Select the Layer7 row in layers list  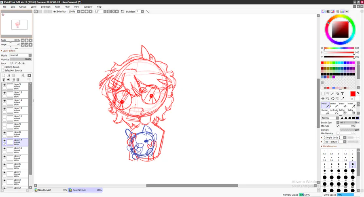(15, 158)
